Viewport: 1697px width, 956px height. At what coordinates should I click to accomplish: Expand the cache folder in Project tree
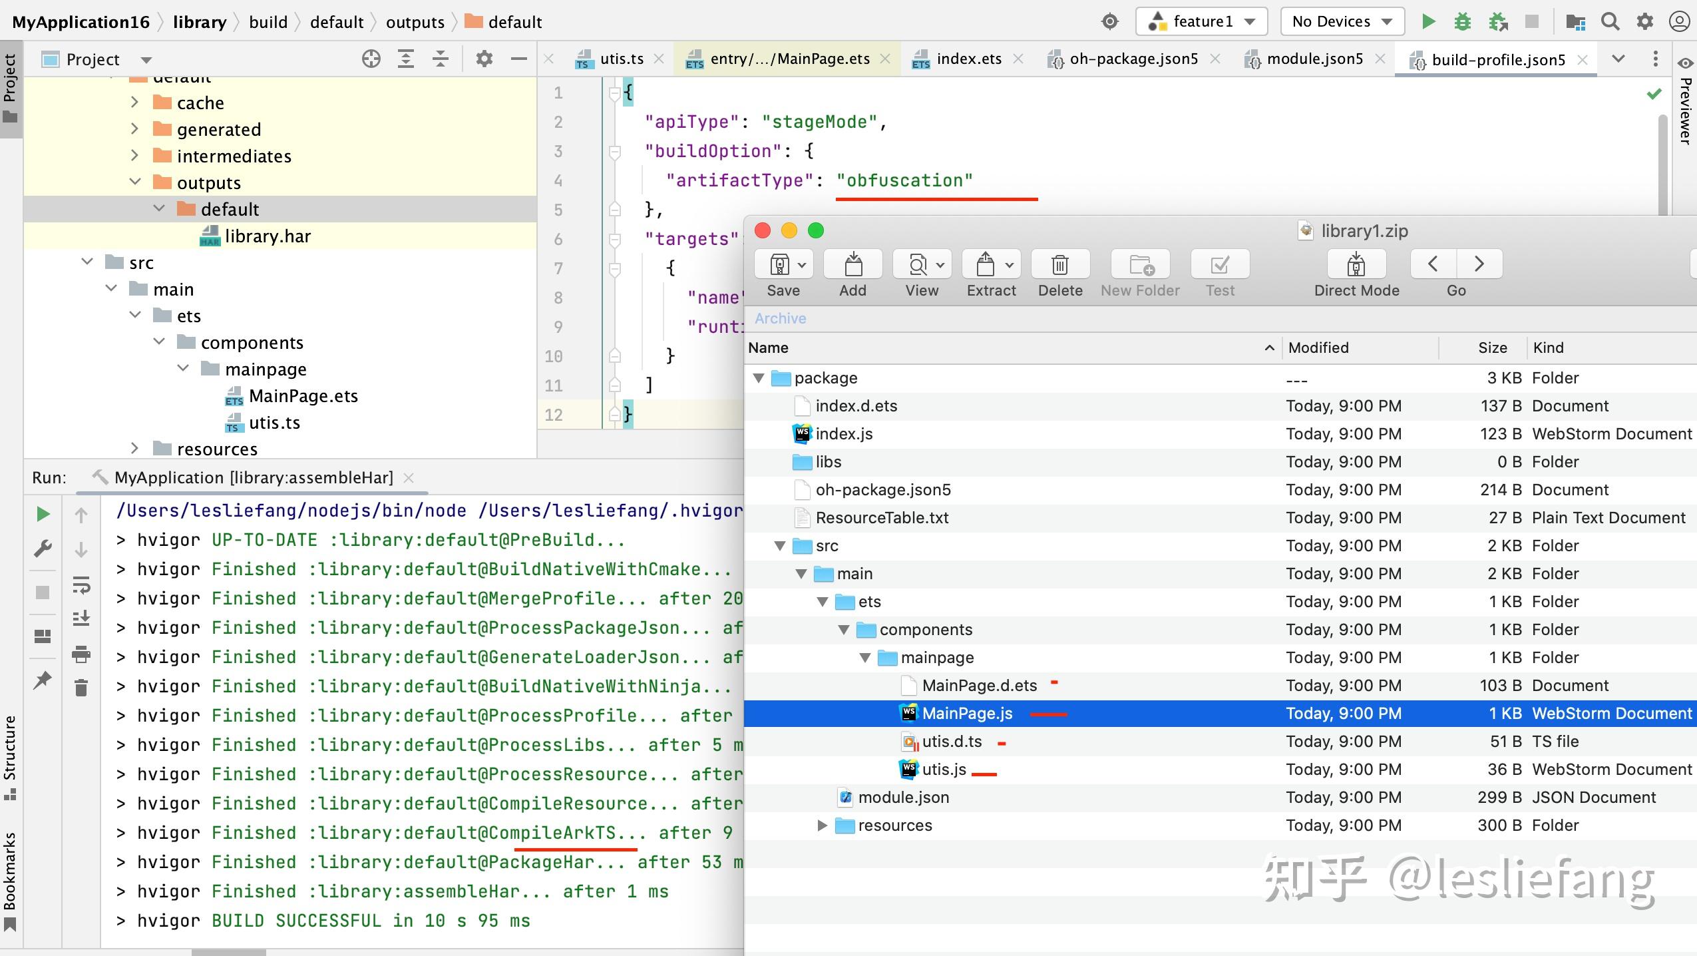click(x=134, y=102)
